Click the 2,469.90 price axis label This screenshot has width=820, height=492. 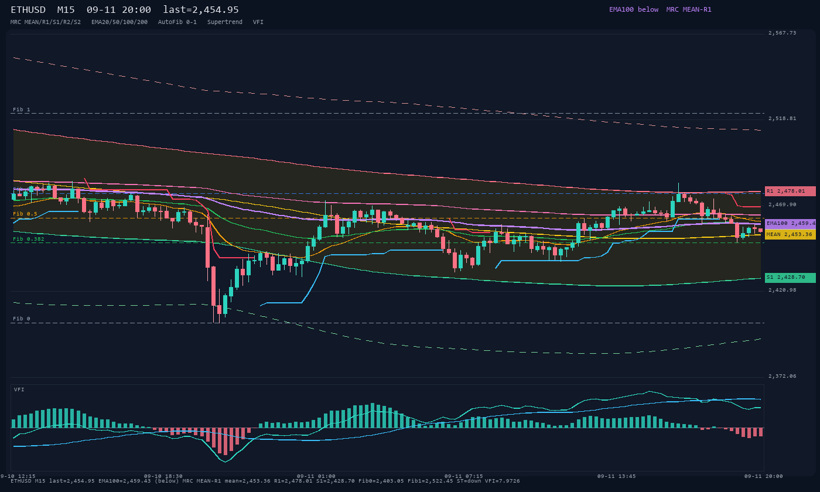point(783,204)
